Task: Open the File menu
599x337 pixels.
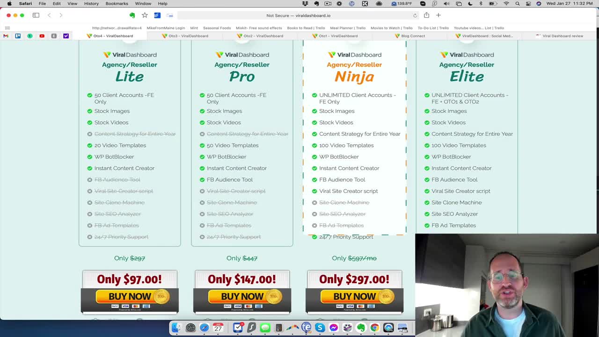Action: pyautogui.click(x=42, y=3)
